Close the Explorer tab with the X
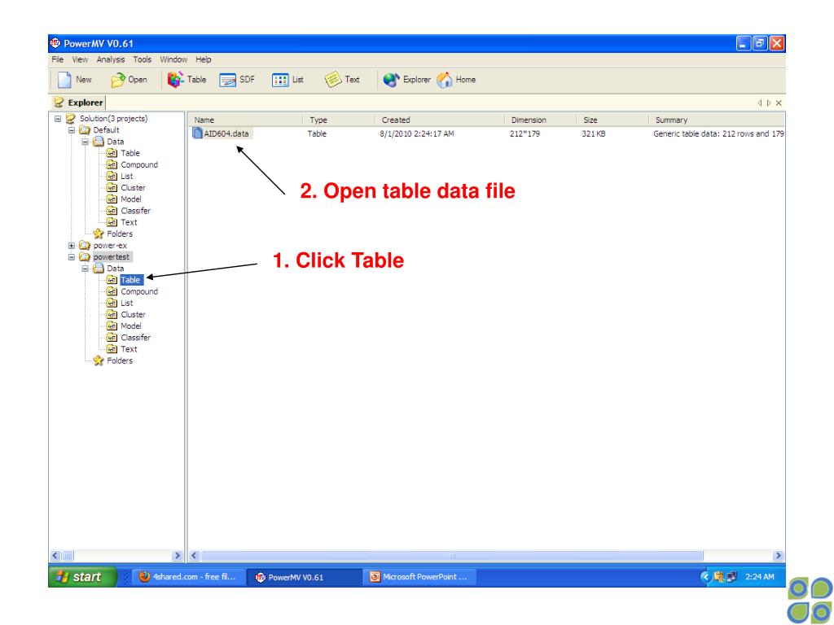This screenshot has width=834, height=625. [779, 103]
